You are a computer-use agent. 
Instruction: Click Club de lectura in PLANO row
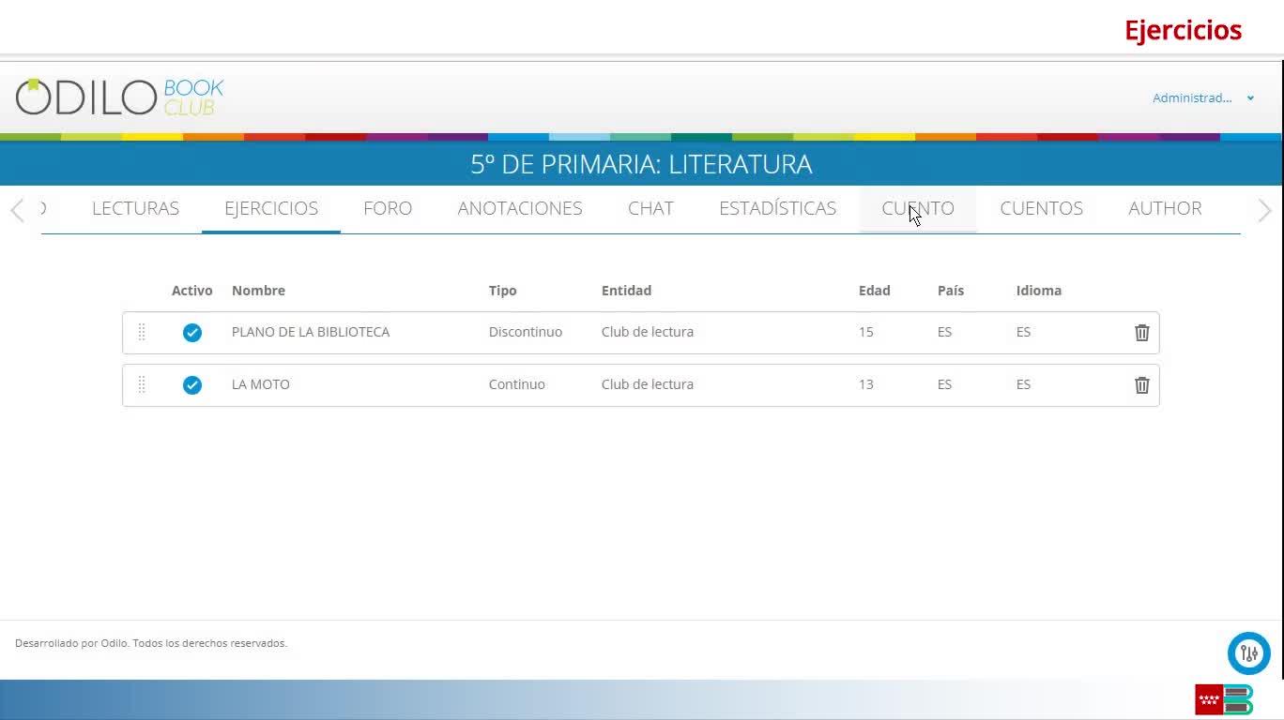pos(648,332)
